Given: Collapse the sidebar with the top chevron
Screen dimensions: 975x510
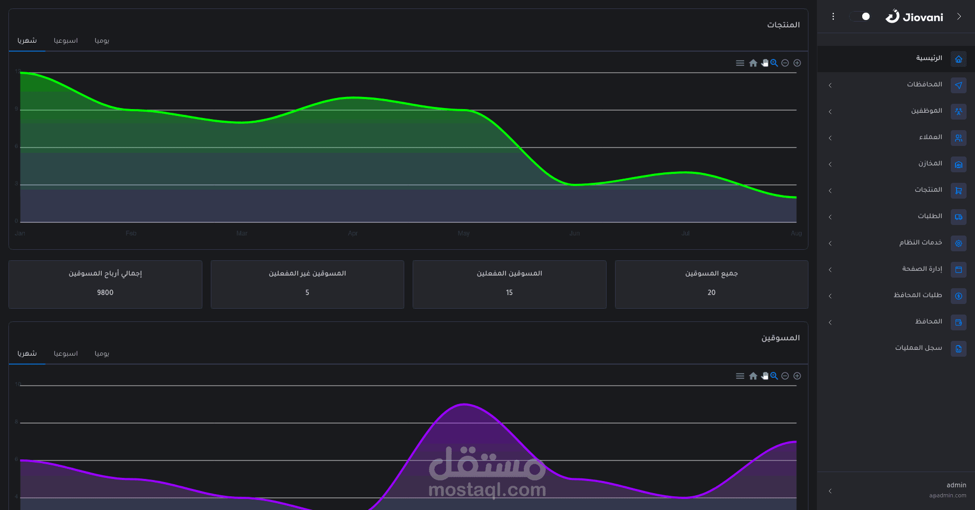Looking at the screenshot, I should pos(959,17).
